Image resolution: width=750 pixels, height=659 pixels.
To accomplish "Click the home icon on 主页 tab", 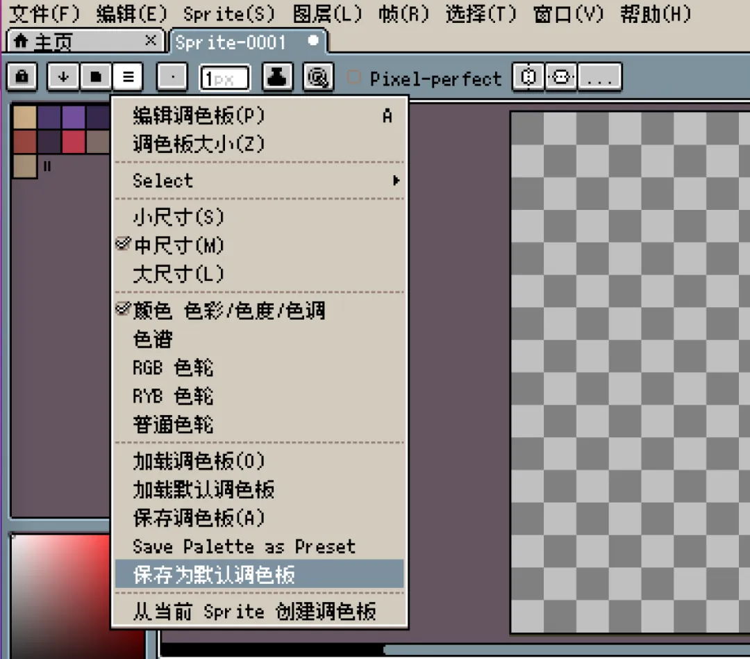I will (x=20, y=41).
